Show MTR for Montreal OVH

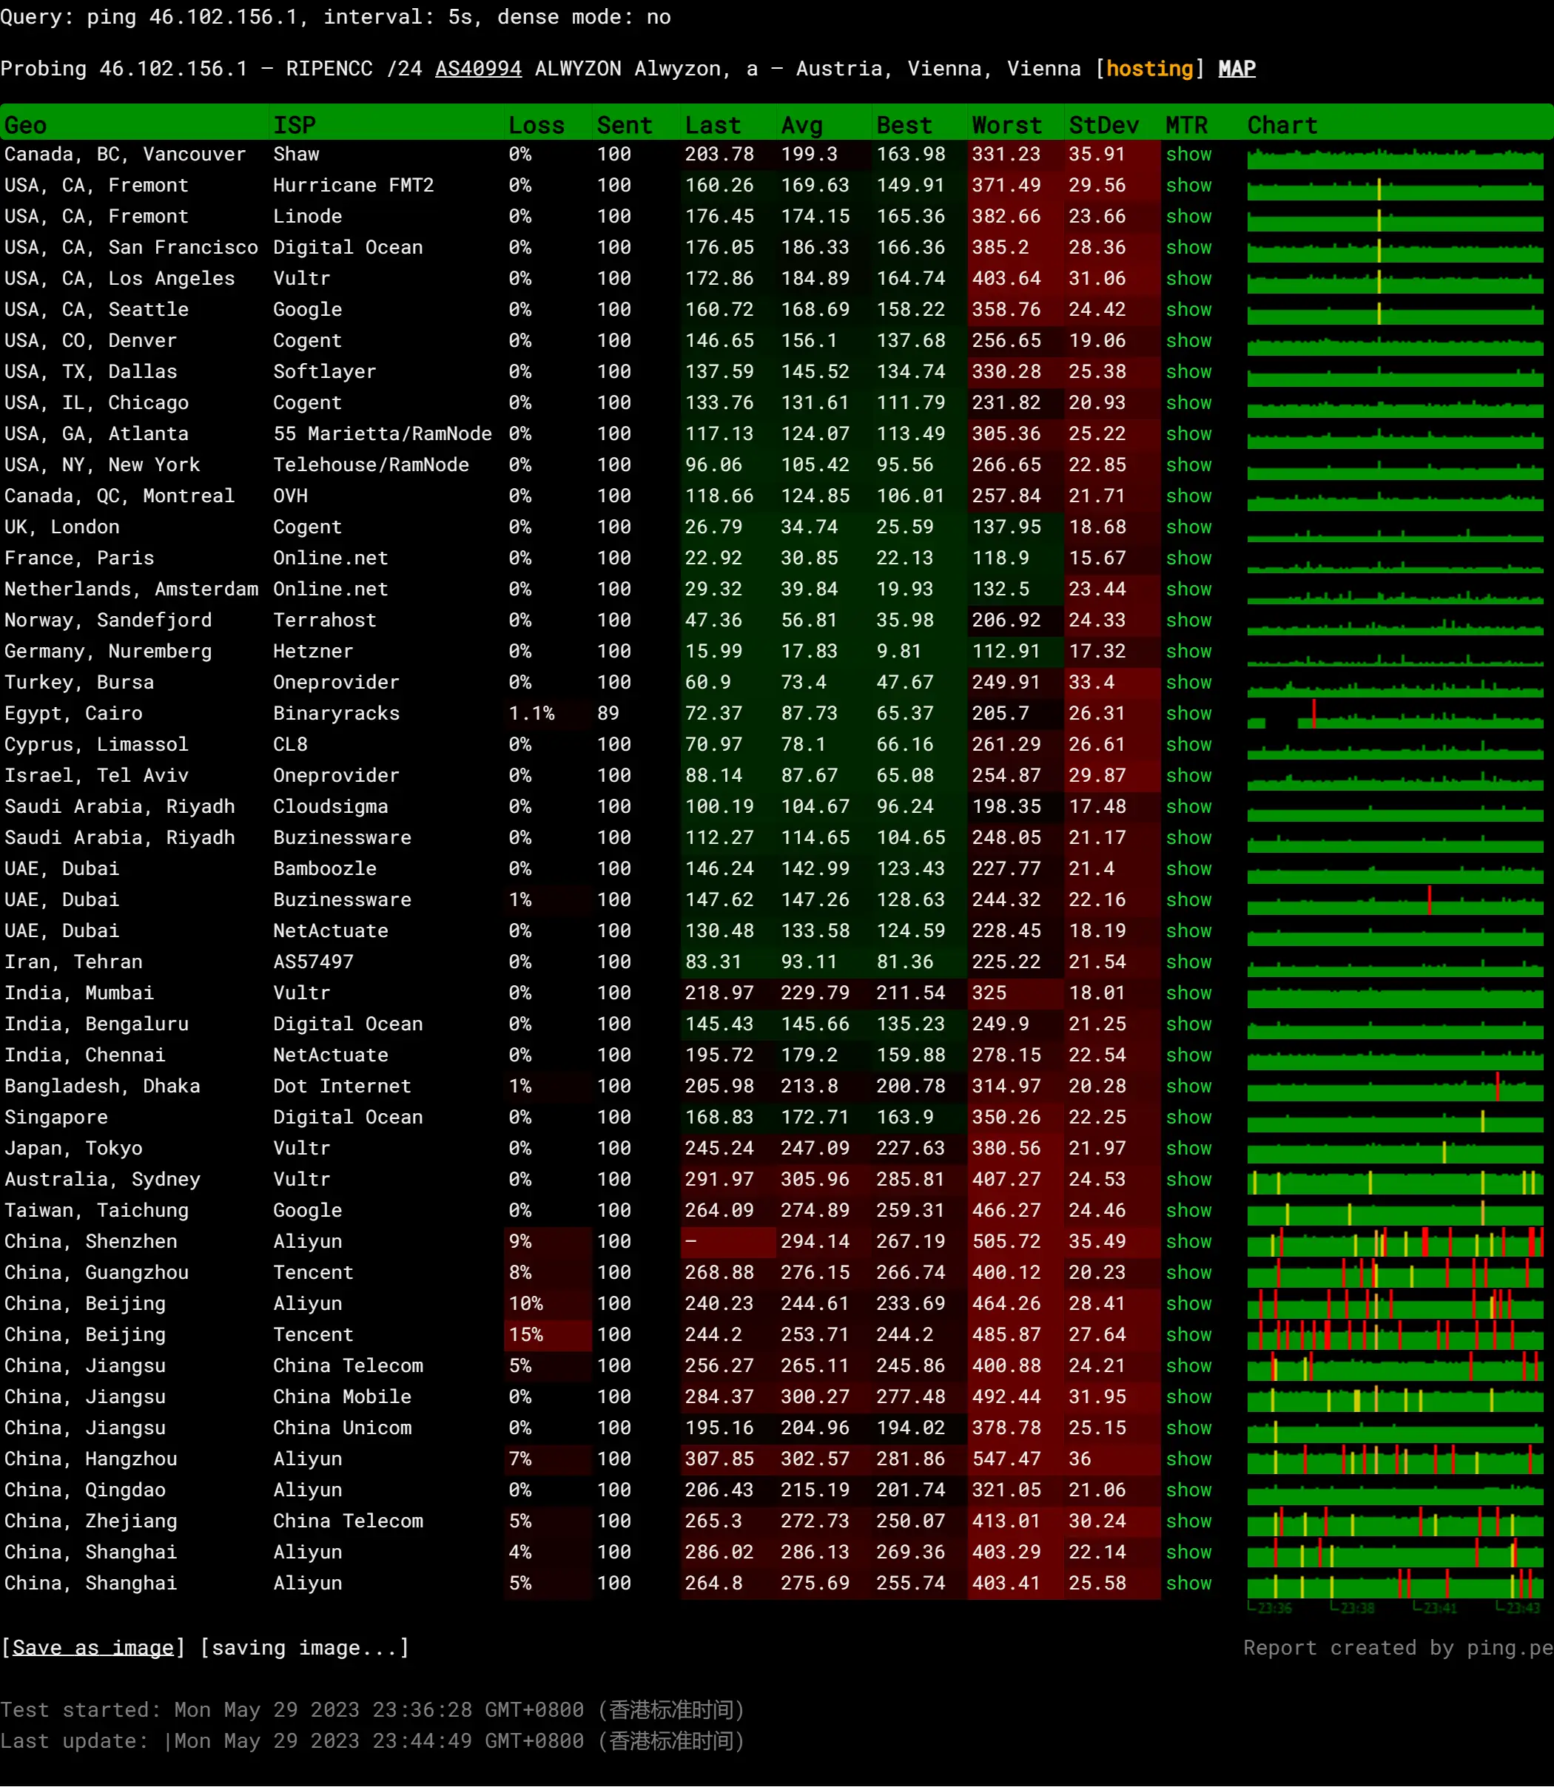1188,496
